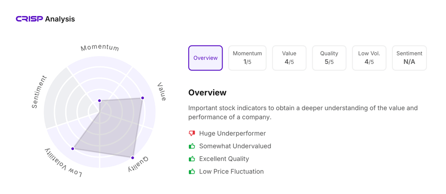Switch to the Value 4/5 tab
446x194 pixels.
point(289,58)
